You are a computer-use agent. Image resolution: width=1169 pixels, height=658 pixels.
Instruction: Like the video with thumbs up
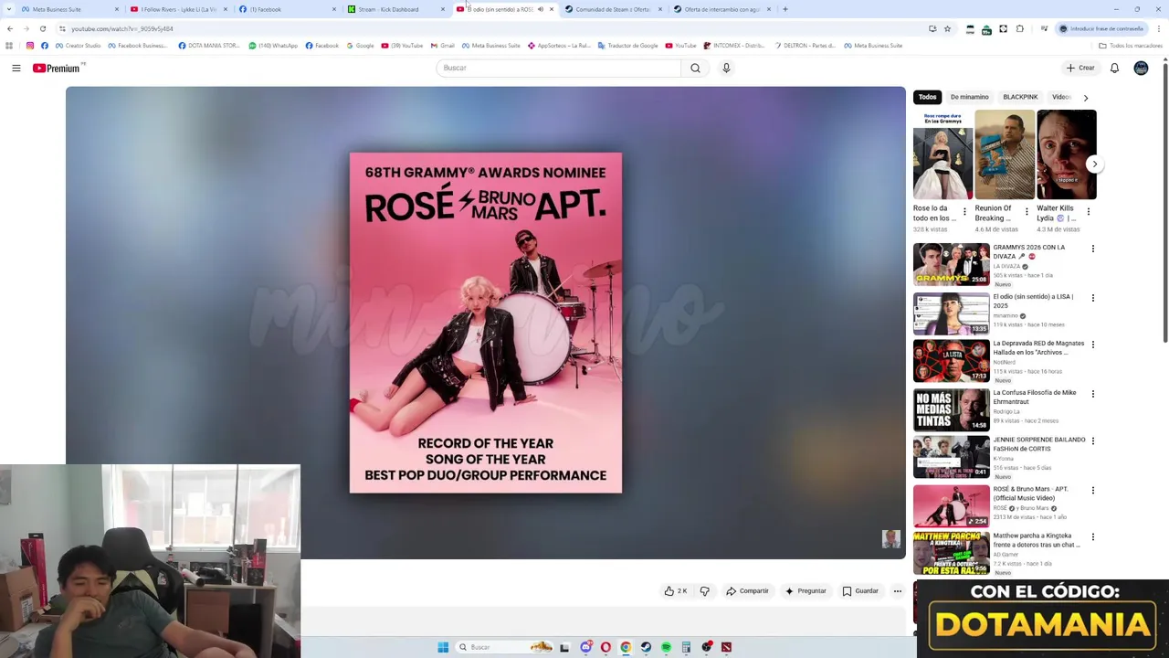coord(676,591)
